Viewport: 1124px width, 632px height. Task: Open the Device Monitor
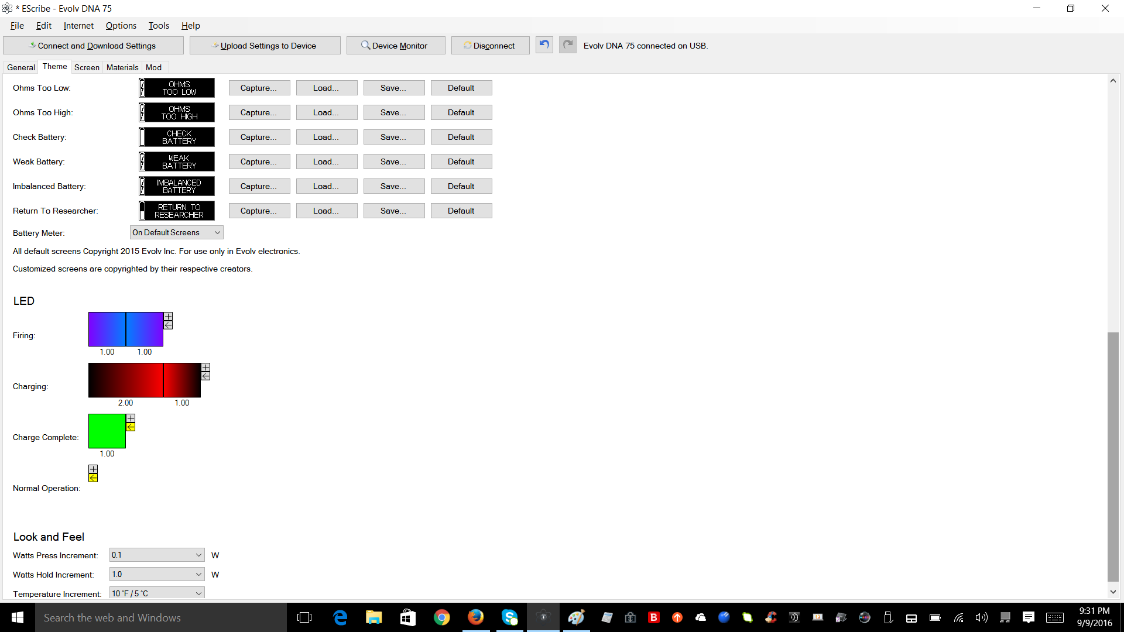pos(395,46)
